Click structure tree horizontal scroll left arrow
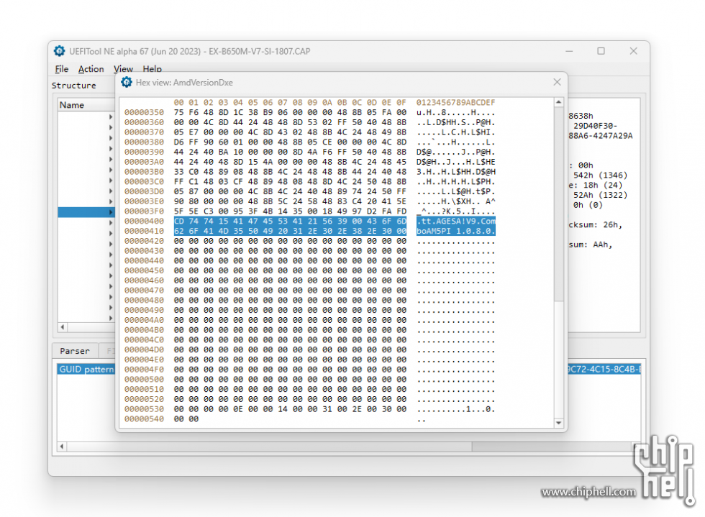Screen dimensions: 705x517 click(63, 327)
